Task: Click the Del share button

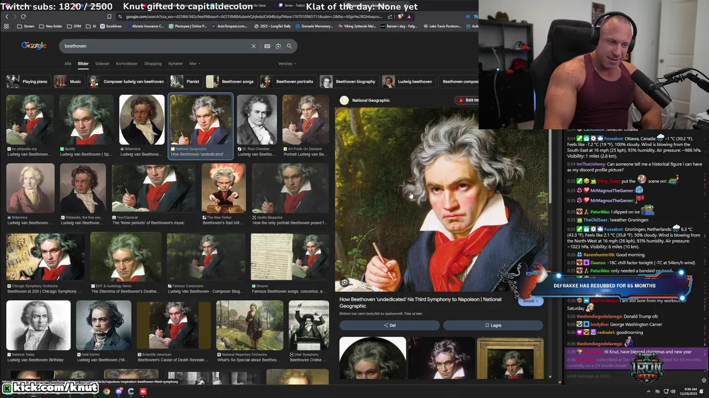Action: [389, 325]
